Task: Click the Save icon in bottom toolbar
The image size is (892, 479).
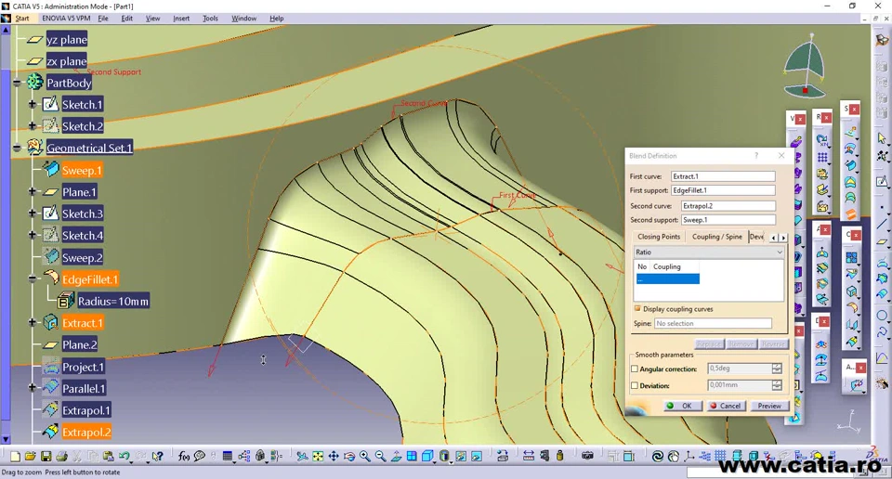Action: (46, 456)
